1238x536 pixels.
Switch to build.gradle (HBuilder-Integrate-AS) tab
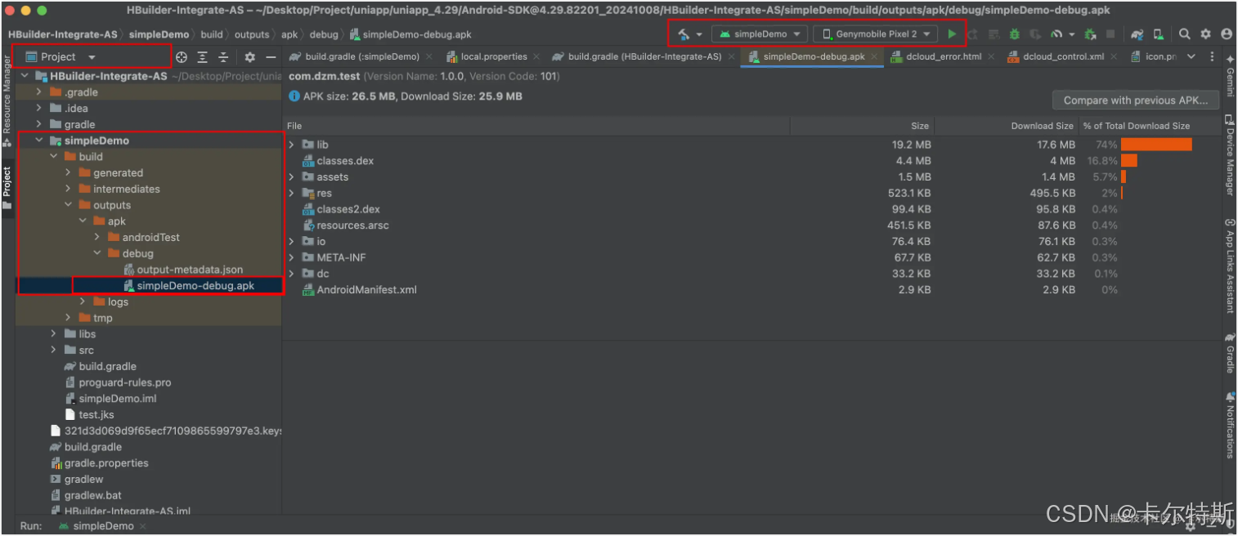644,57
